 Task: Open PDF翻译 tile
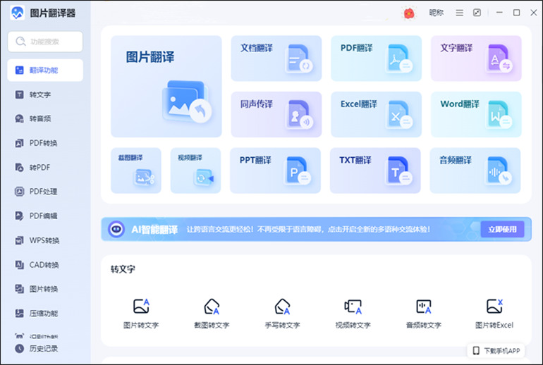click(x=376, y=58)
